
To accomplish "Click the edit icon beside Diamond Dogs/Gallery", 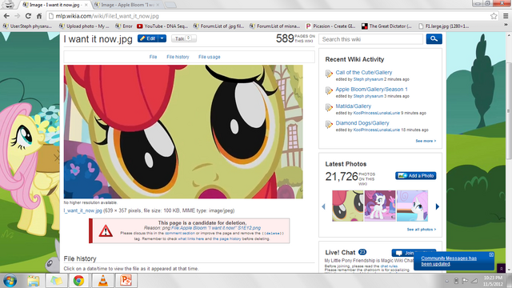I will tap(329, 125).
